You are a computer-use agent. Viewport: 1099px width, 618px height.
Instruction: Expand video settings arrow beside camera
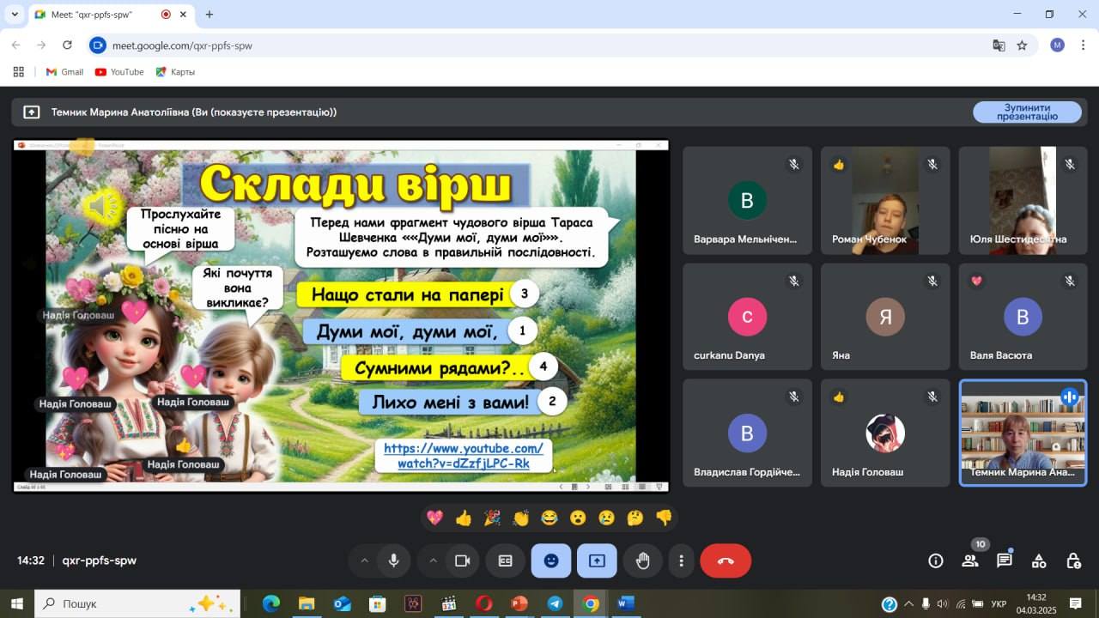433,560
